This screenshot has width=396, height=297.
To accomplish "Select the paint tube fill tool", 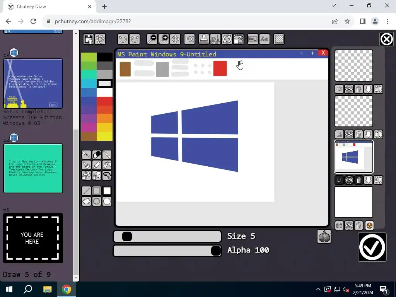I will pos(107,165).
